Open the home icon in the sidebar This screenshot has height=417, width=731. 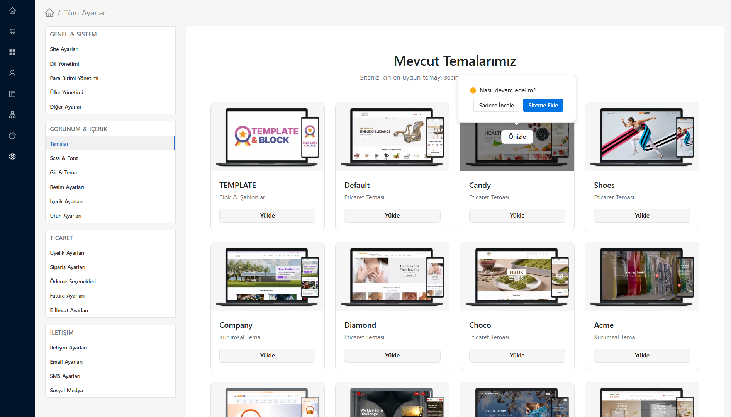pos(12,10)
